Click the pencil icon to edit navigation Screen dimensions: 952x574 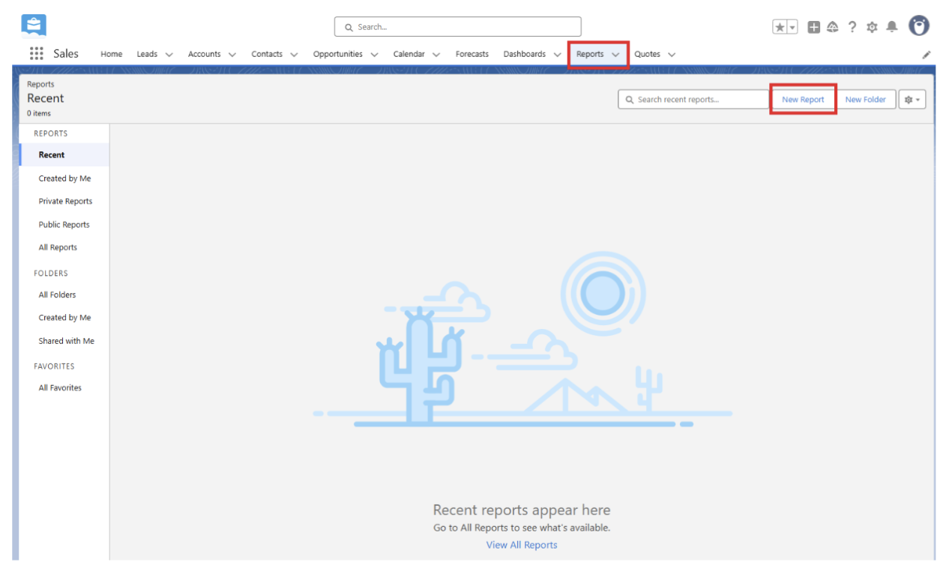coord(927,55)
